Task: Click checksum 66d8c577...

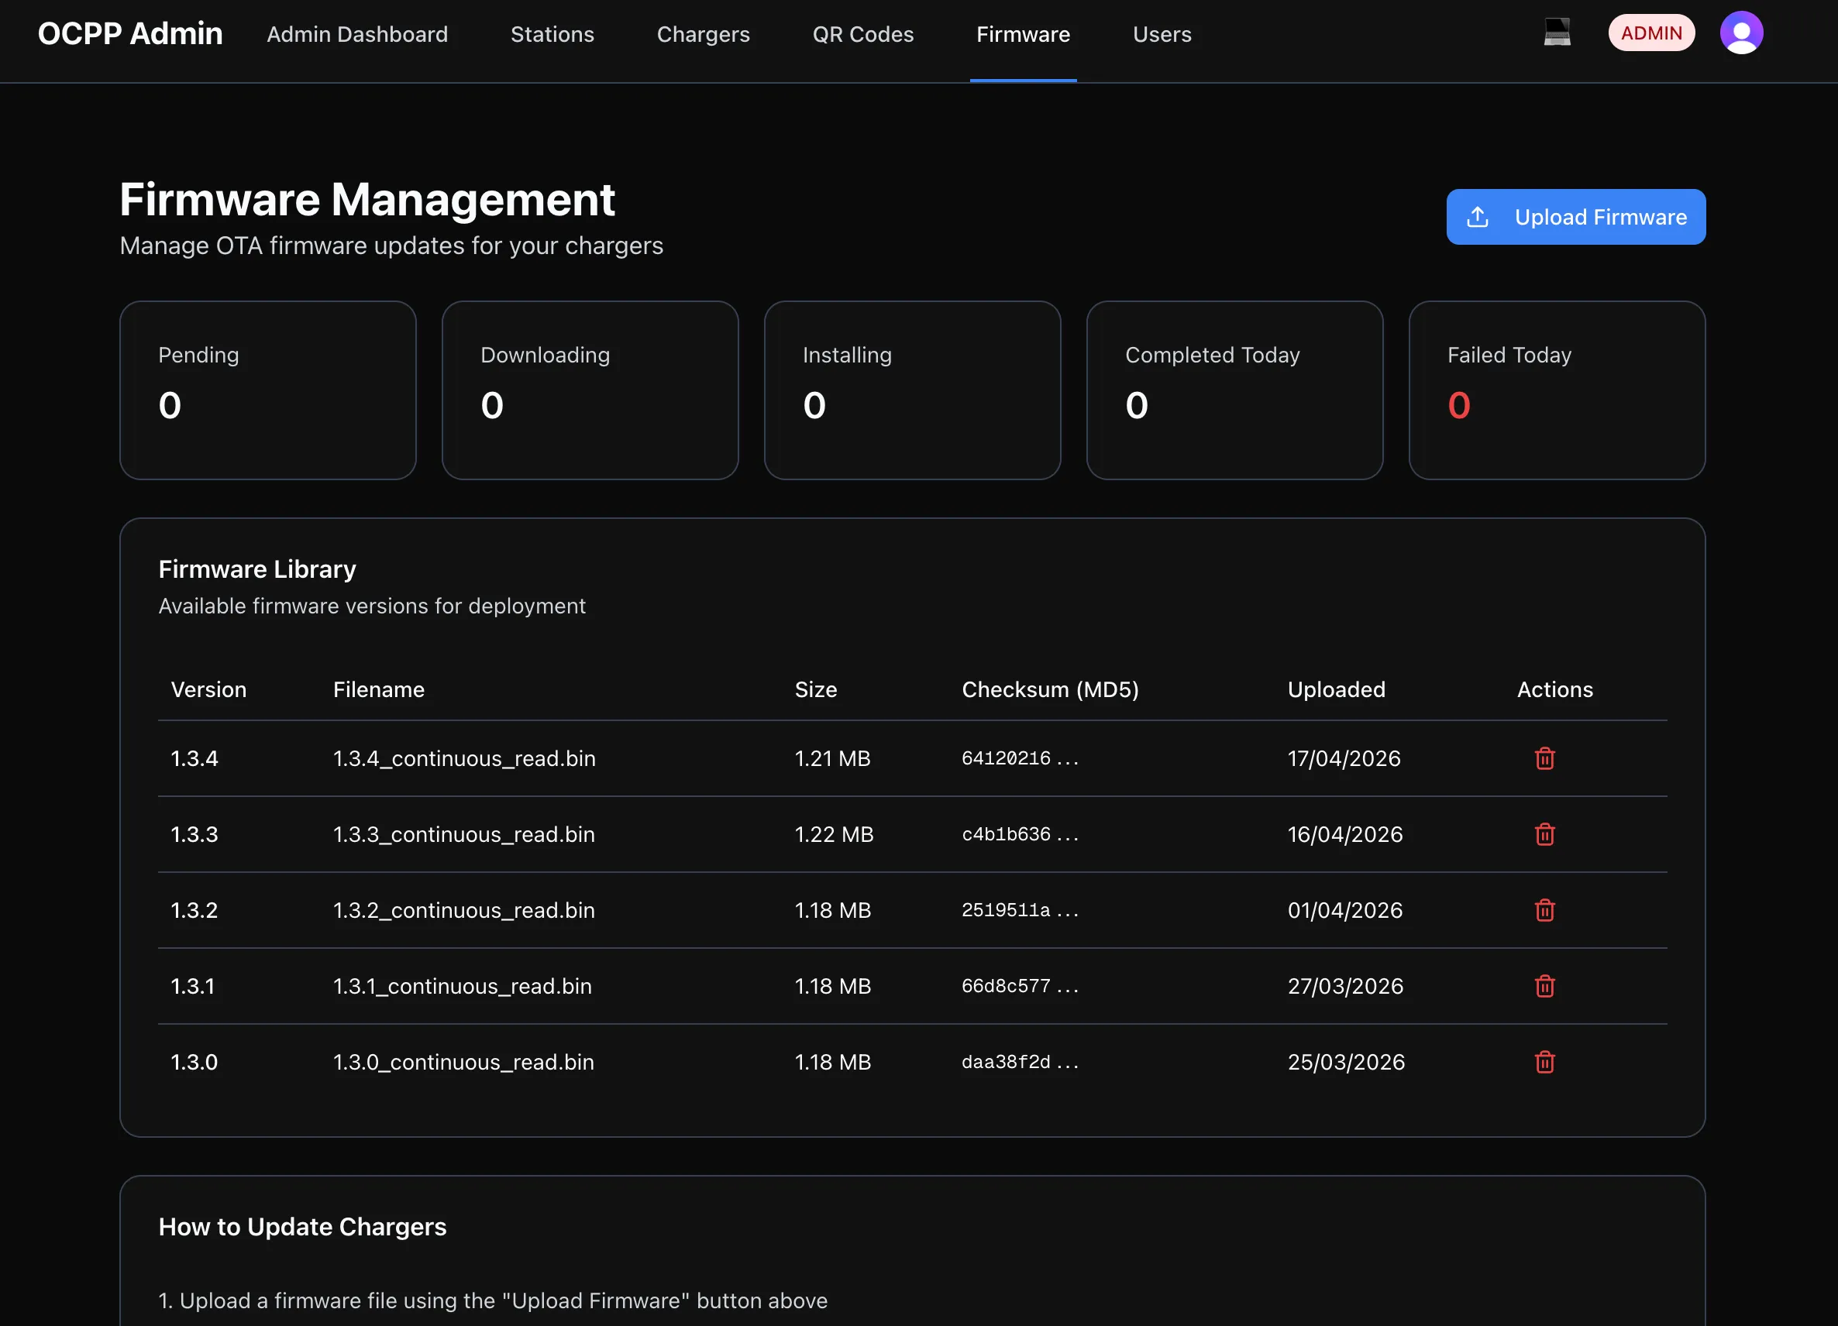Action: tap(1020, 986)
